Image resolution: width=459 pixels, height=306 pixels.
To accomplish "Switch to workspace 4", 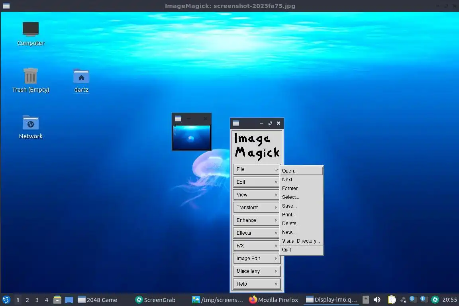I will click(47, 300).
